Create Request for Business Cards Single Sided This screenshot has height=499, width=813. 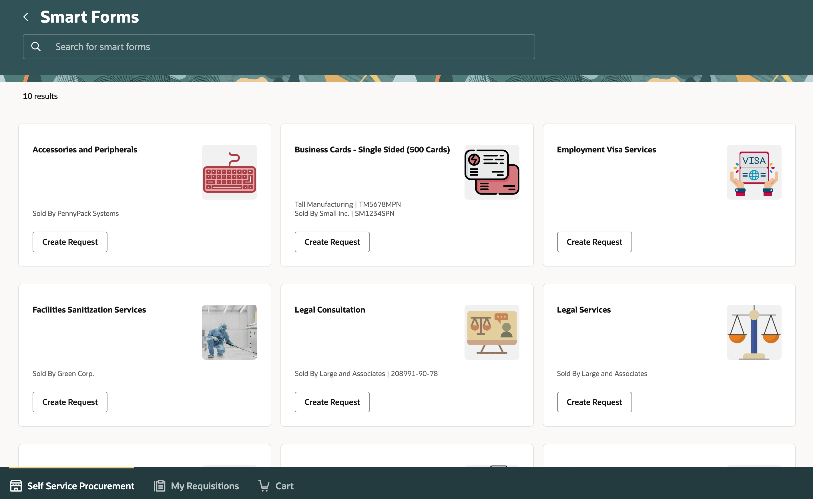point(332,242)
